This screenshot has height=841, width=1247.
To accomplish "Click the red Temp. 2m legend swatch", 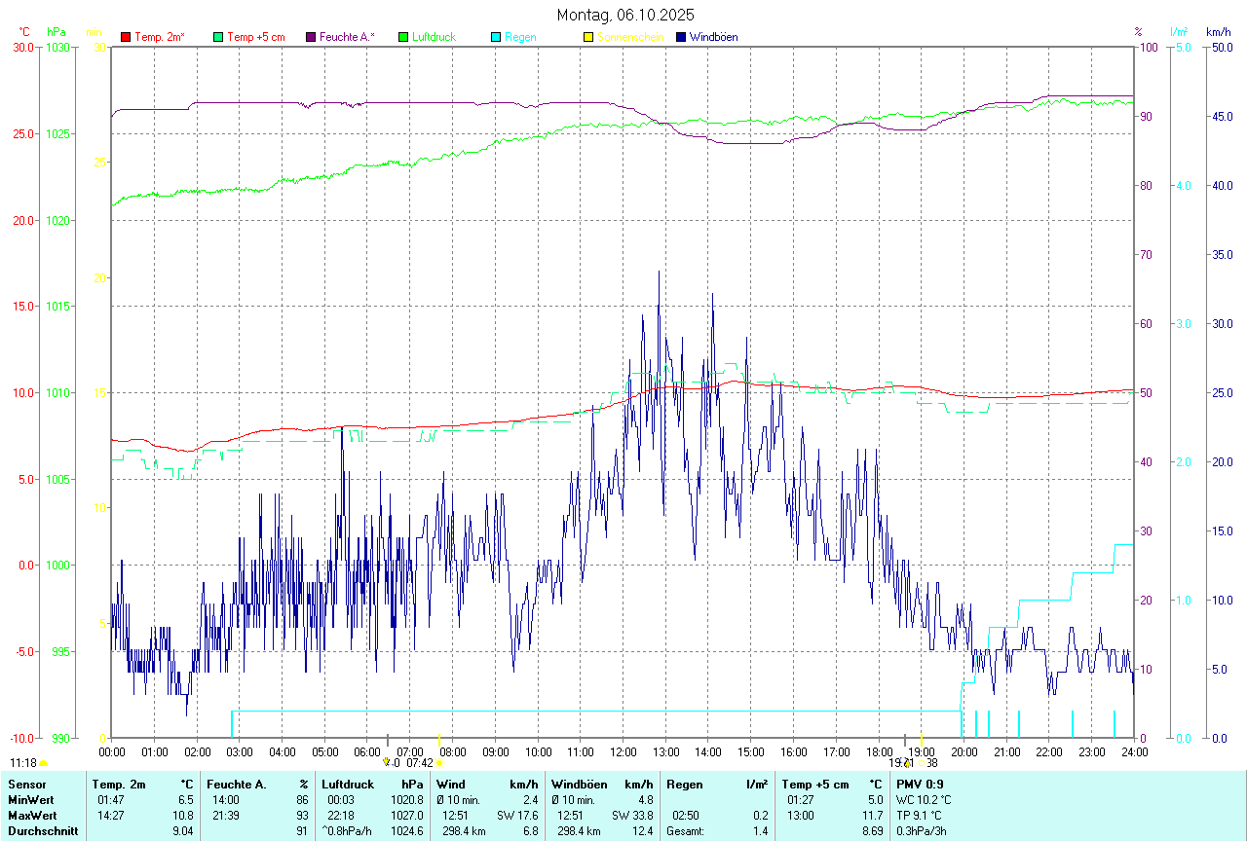I will click(126, 37).
